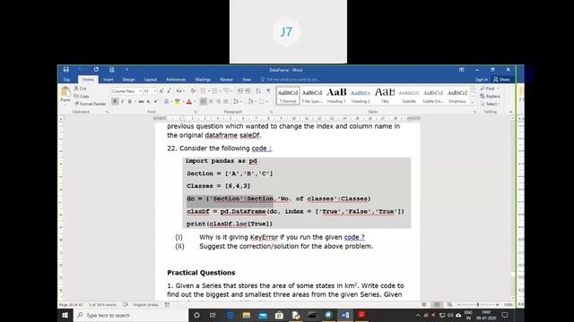Viewport: 574px width, 322px height.
Task: Toggle Bold formatting
Action: click(x=115, y=101)
